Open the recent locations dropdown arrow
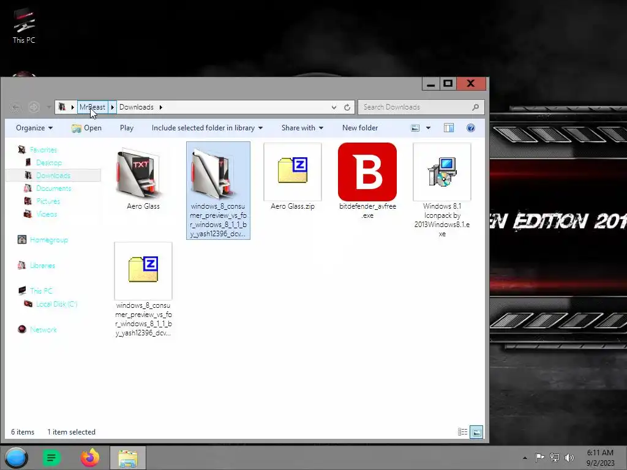This screenshot has height=470, width=627. tap(48, 107)
